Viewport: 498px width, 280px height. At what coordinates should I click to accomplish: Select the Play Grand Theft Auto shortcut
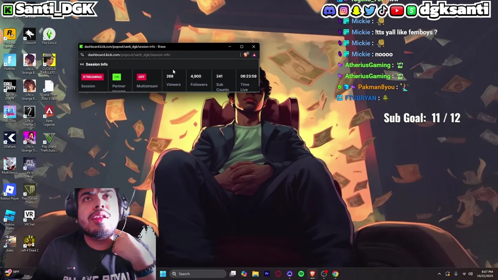tap(49, 142)
